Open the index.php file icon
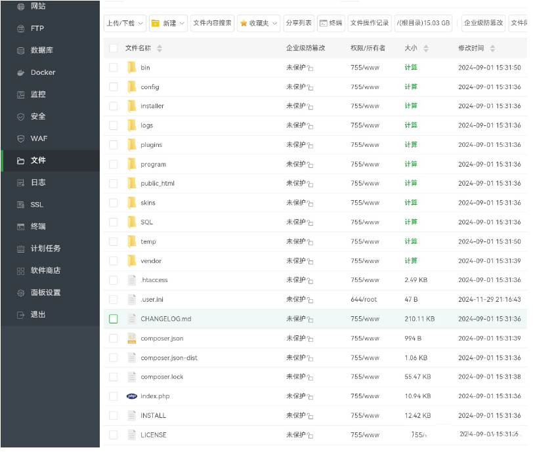Image resolution: width=533 pixels, height=454 pixels. 132,396
